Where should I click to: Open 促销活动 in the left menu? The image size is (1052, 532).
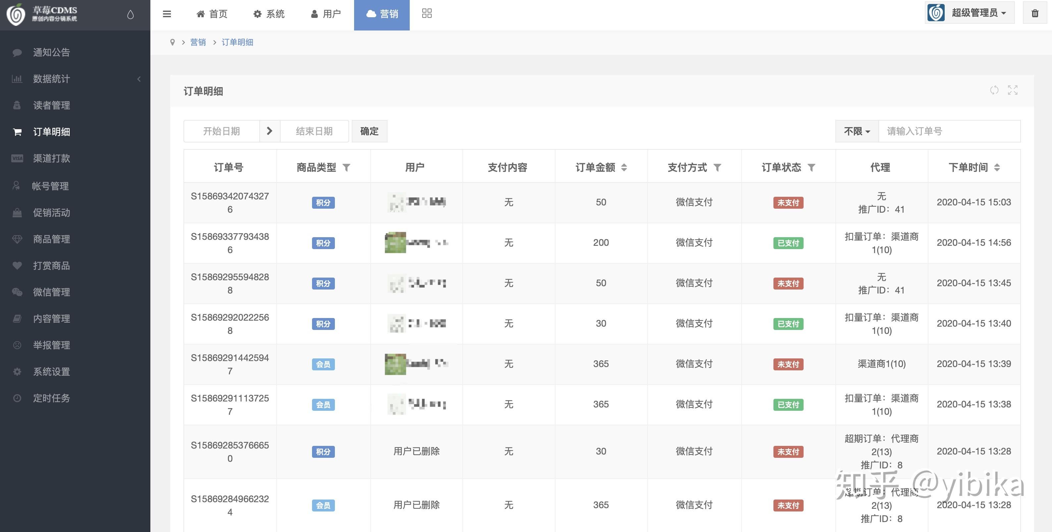pyautogui.click(x=51, y=213)
